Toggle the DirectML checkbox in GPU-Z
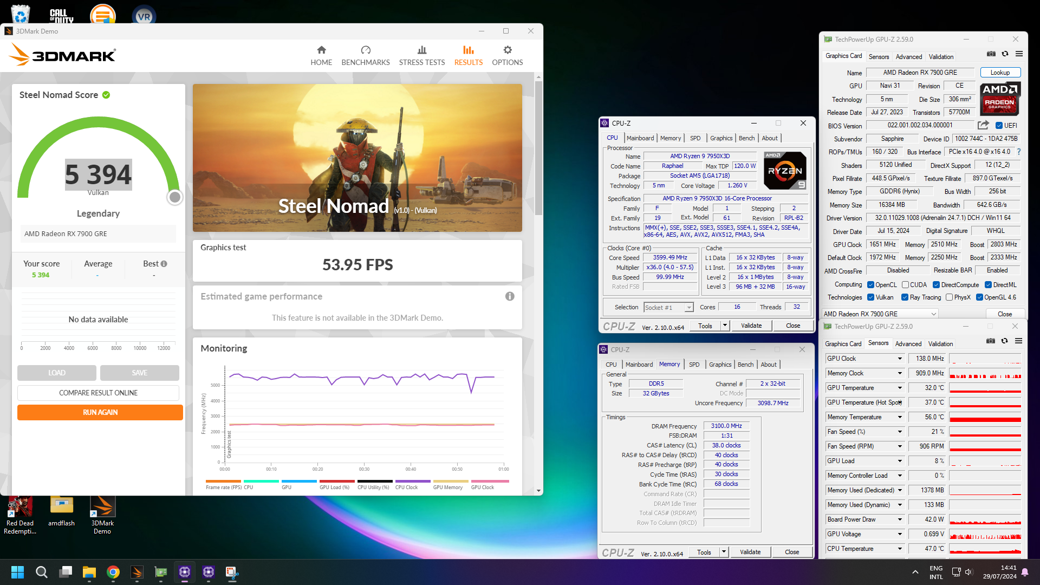Screen dimensions: 1040x585 coord(988,285)
